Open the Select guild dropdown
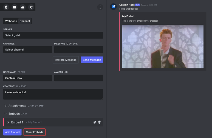Screen dimensions: 212x138 (x=53, y=35)
